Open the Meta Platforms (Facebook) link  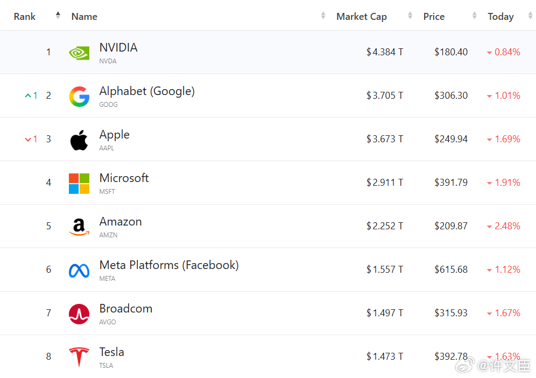click(x=169, y=265)
